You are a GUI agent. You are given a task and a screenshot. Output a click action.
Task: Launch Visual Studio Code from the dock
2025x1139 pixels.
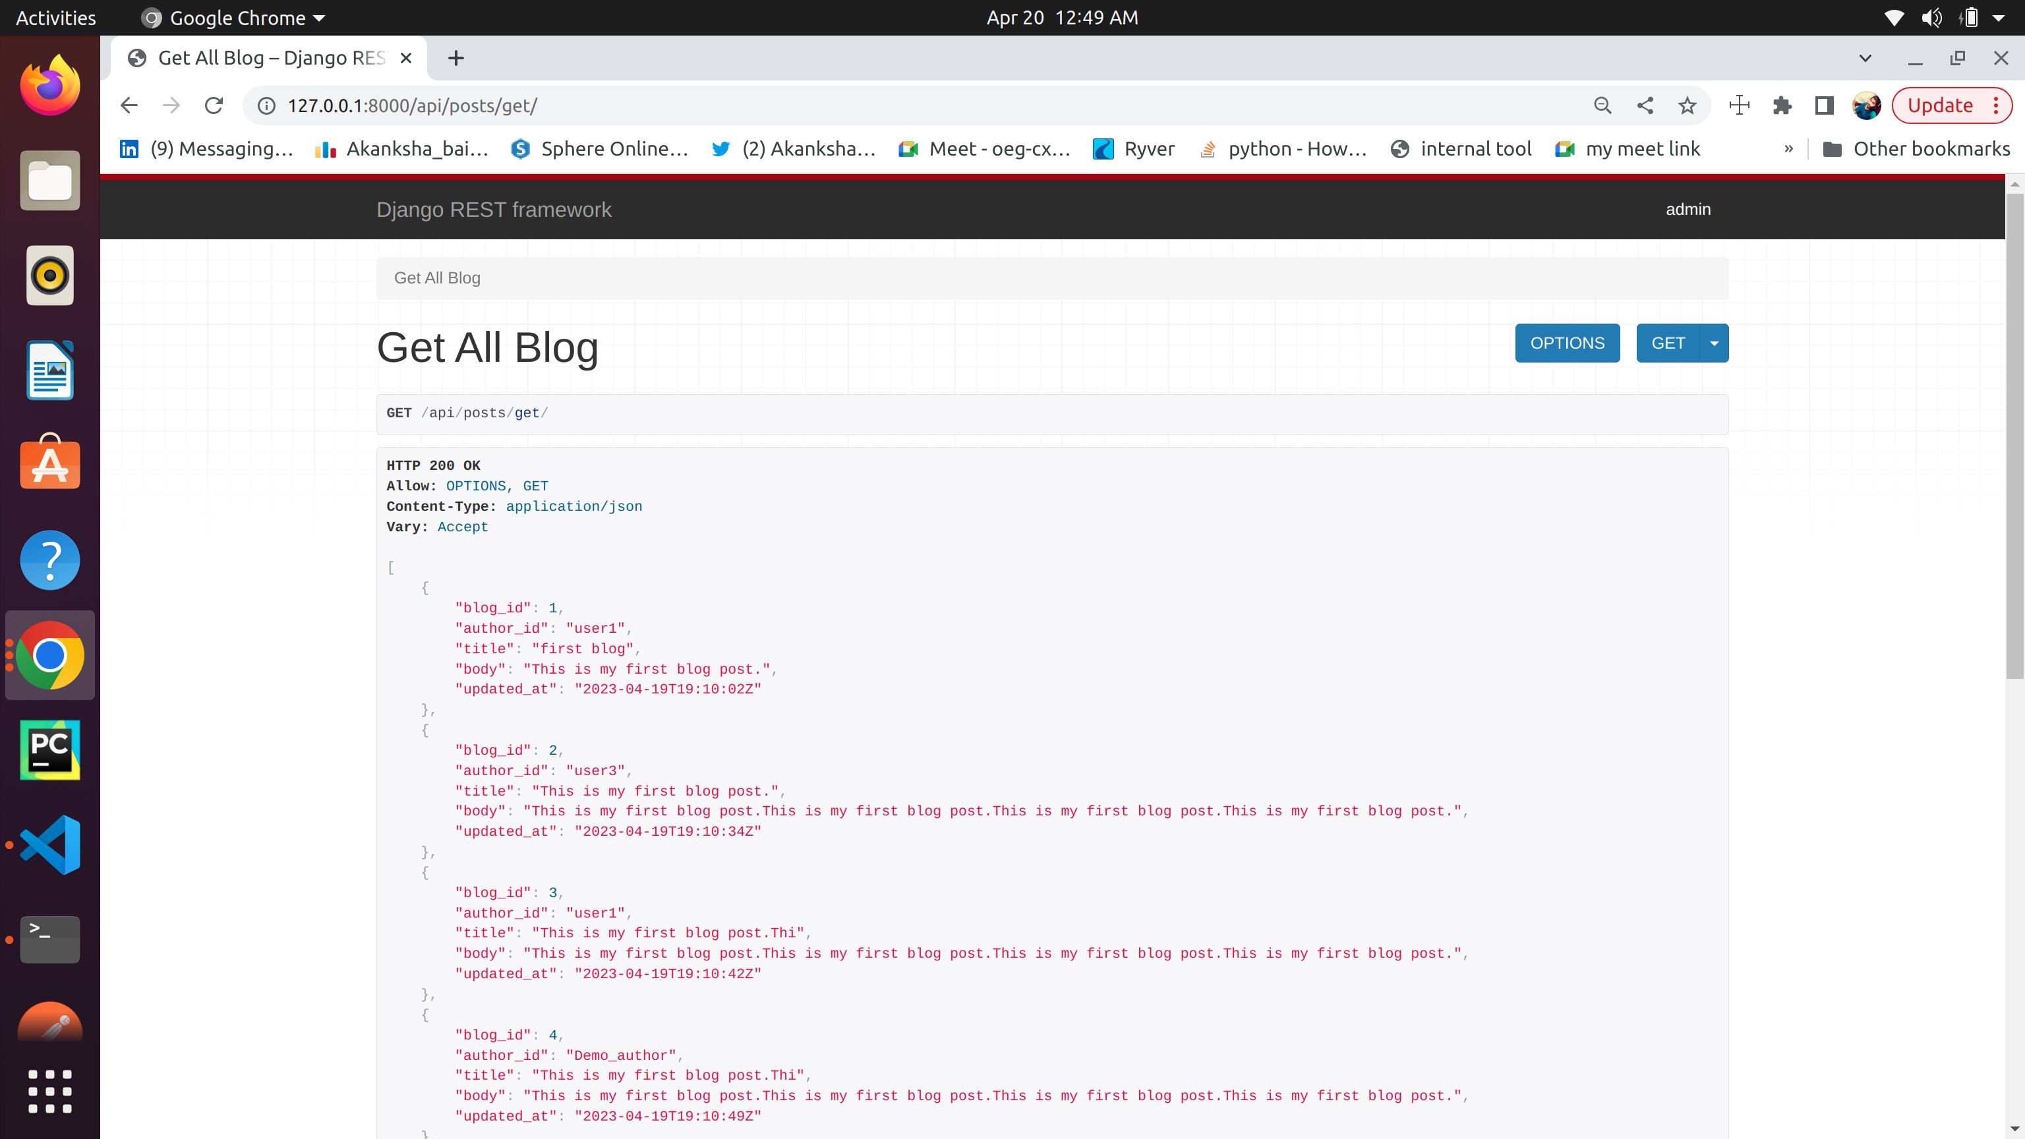pyautogui.click(x=49, y=844)
